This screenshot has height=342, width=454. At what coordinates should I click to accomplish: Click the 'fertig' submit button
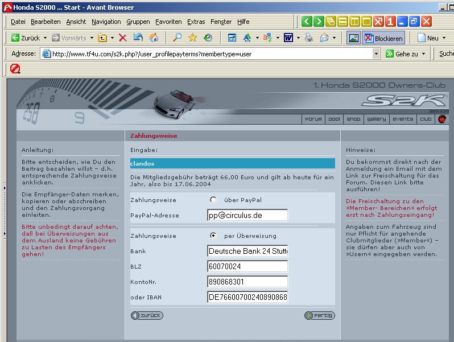point(320,315)
